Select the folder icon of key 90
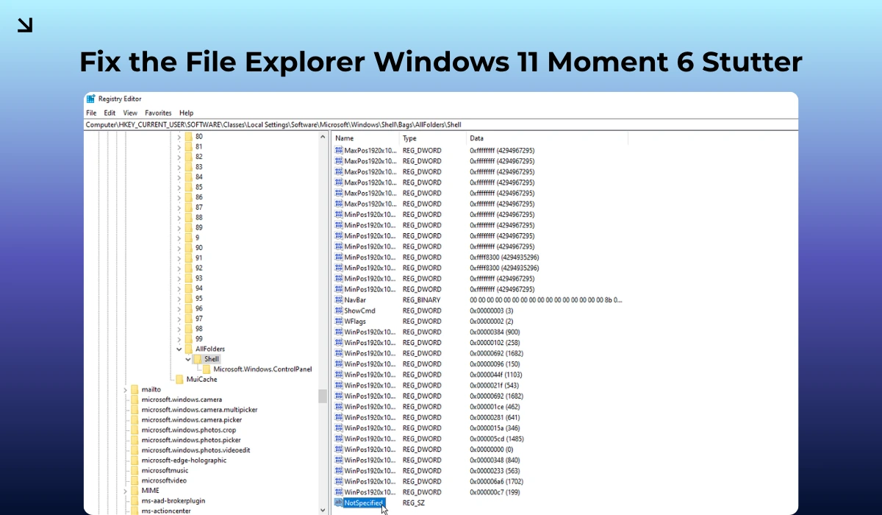The image size is (882, 515). tap(188, 248)
